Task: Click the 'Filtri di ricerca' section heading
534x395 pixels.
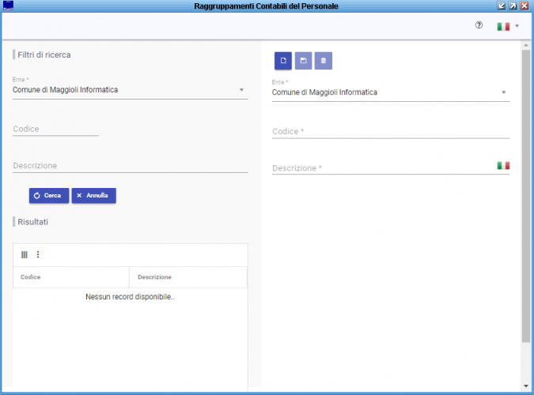Action: [x=44, y=55]
